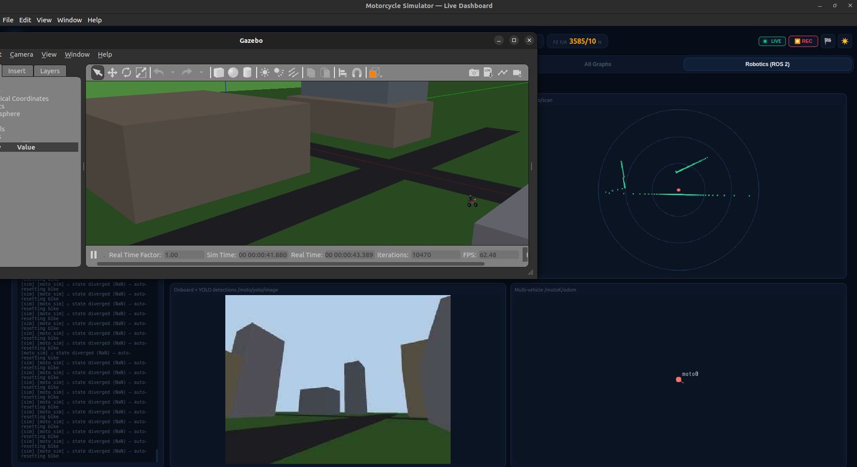Switch to the Insert tab in Gazebo
857x467 pixels.
coord(17,71)
